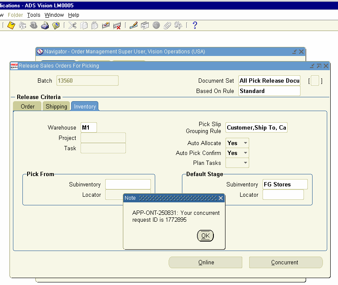Click the Clear Record eraser icon
The height and width of the screenshot is (285, 338).
pos(106,25)
